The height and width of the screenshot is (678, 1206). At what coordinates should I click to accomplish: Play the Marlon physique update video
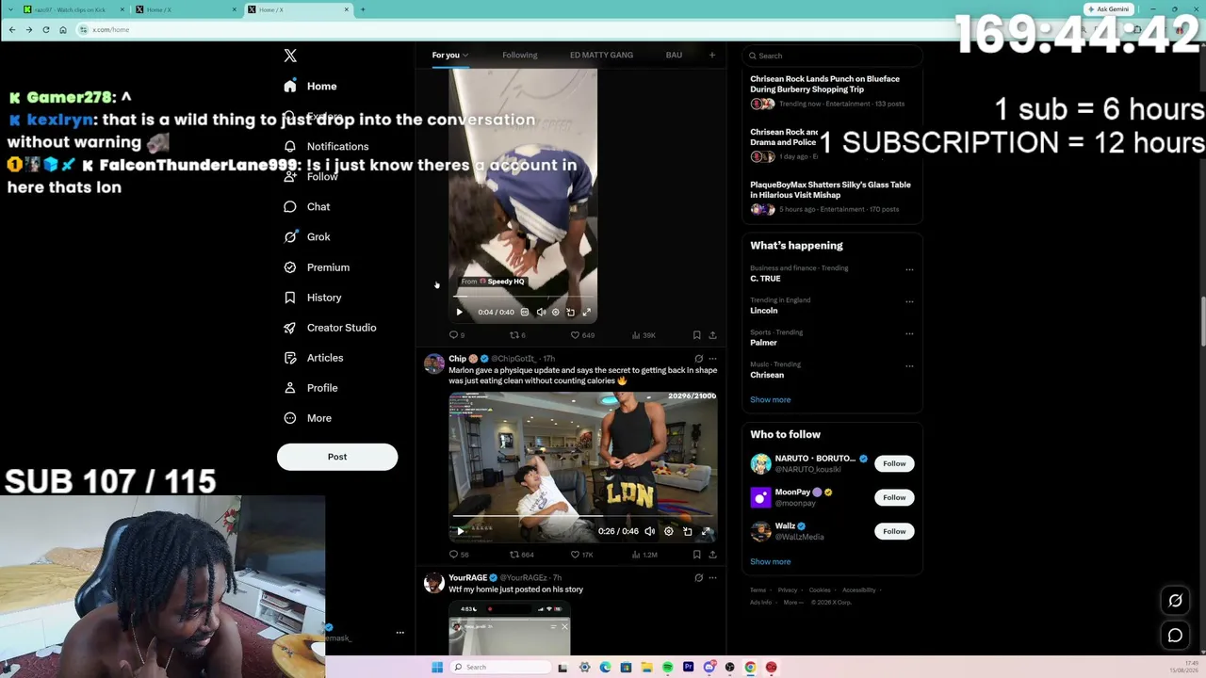[x=460, y=531]
